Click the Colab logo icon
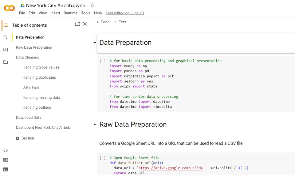 point(9,8)
